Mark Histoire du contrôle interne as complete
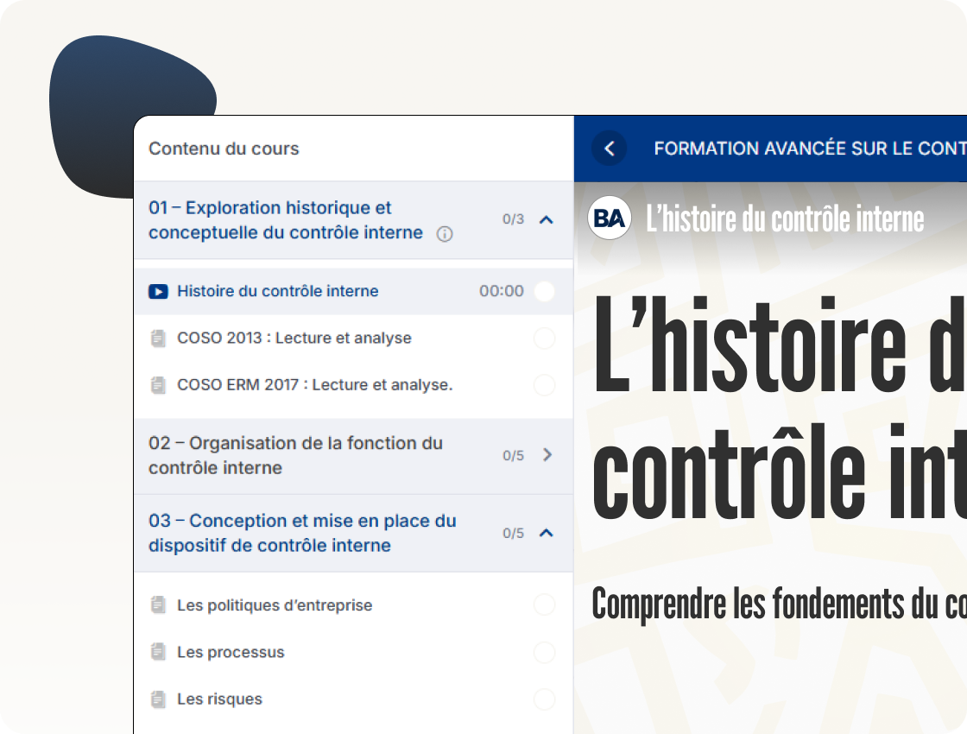Image resolution: width=967 pixels, height=734 pixels. pyautogui.click(x=544, y=292)
